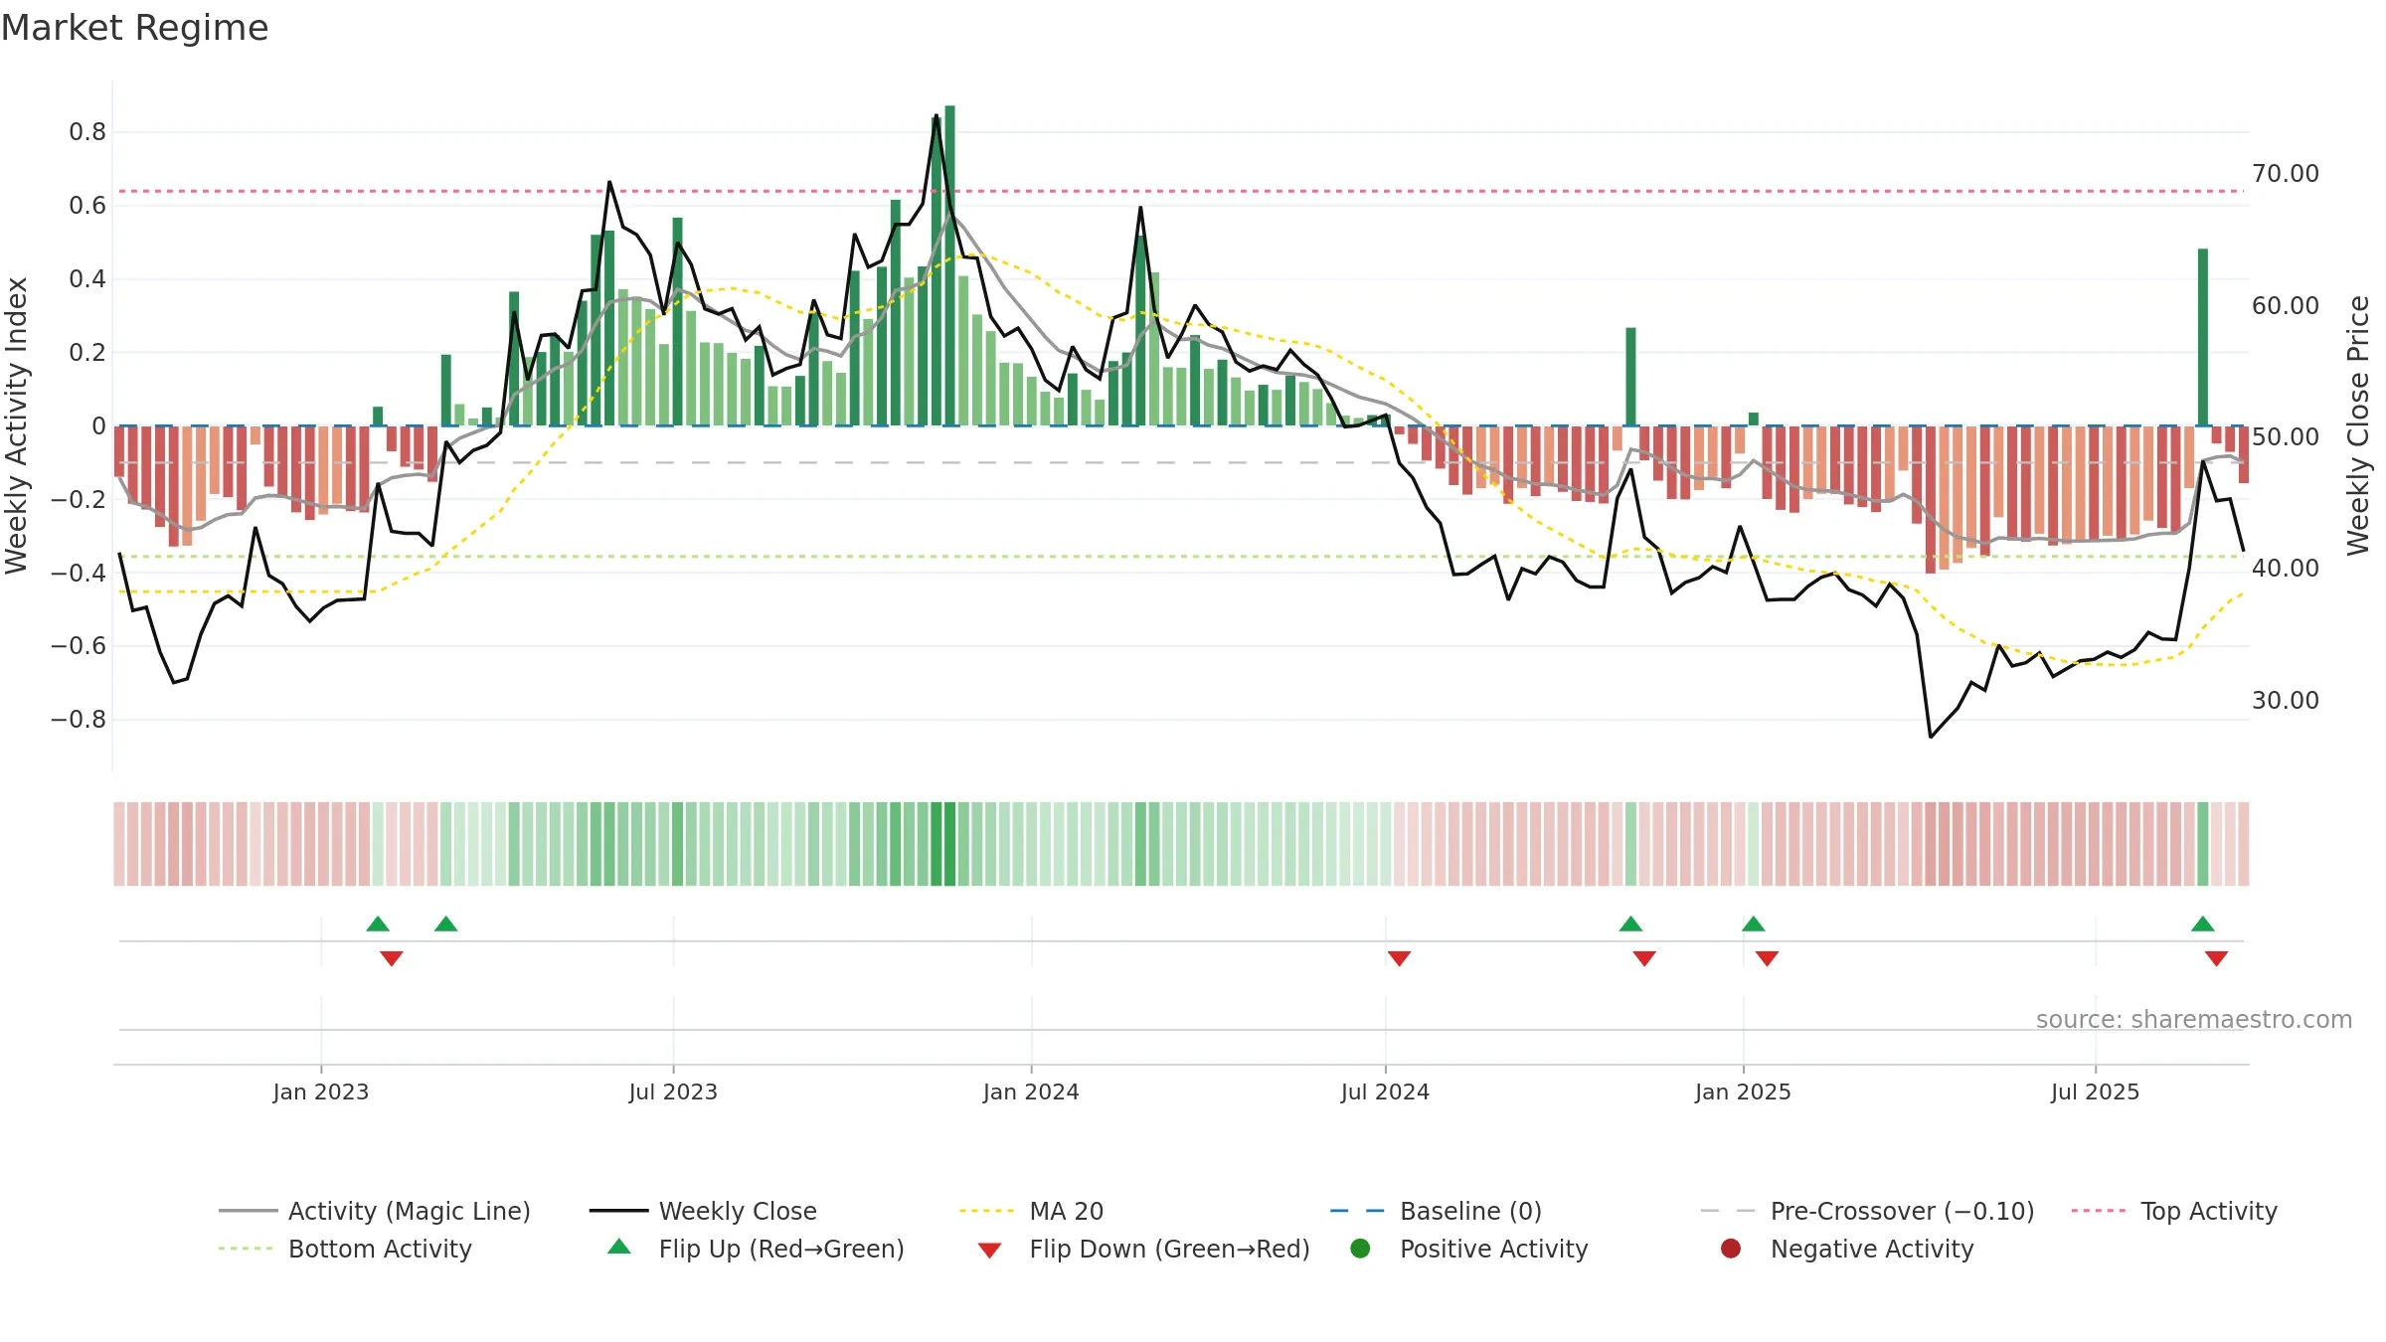Select the green flip-up marker just after Jan 2025
2386x1342 pixels.
[x=1754, y=924]
